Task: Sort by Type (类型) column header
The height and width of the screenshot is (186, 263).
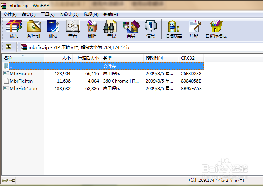Action: pos(122,58)
